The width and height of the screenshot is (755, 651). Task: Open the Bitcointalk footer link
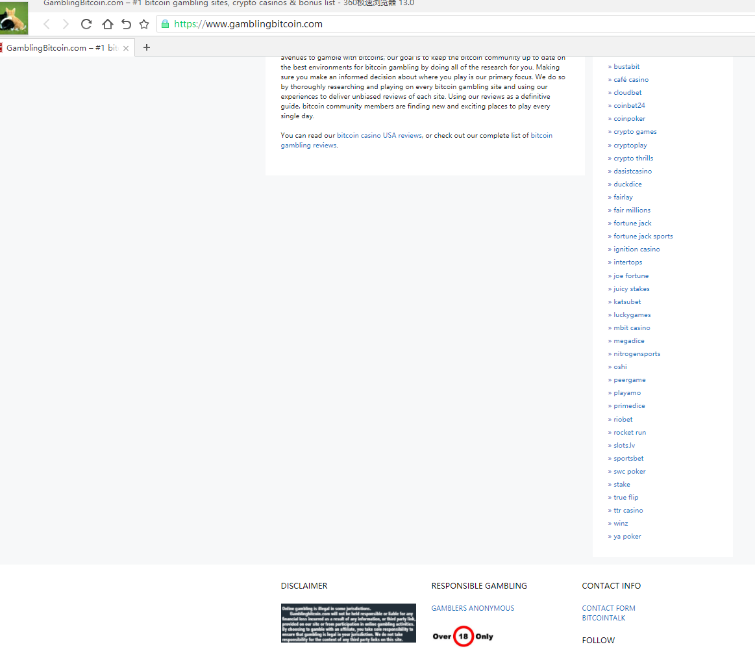603,618
